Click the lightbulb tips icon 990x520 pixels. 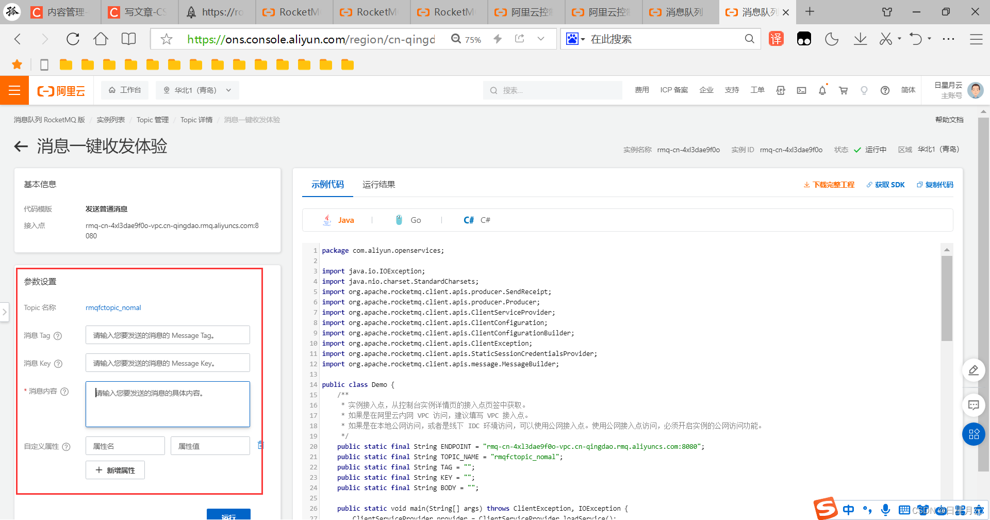click(x=864, y=90)
